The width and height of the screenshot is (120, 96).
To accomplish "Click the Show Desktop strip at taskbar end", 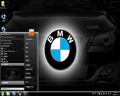I will (x=119, y=94).
